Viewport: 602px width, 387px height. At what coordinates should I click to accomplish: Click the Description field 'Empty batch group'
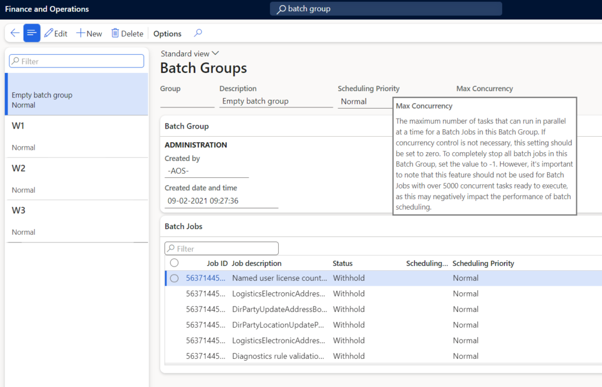pyautogui.click(x=276, y=101)
